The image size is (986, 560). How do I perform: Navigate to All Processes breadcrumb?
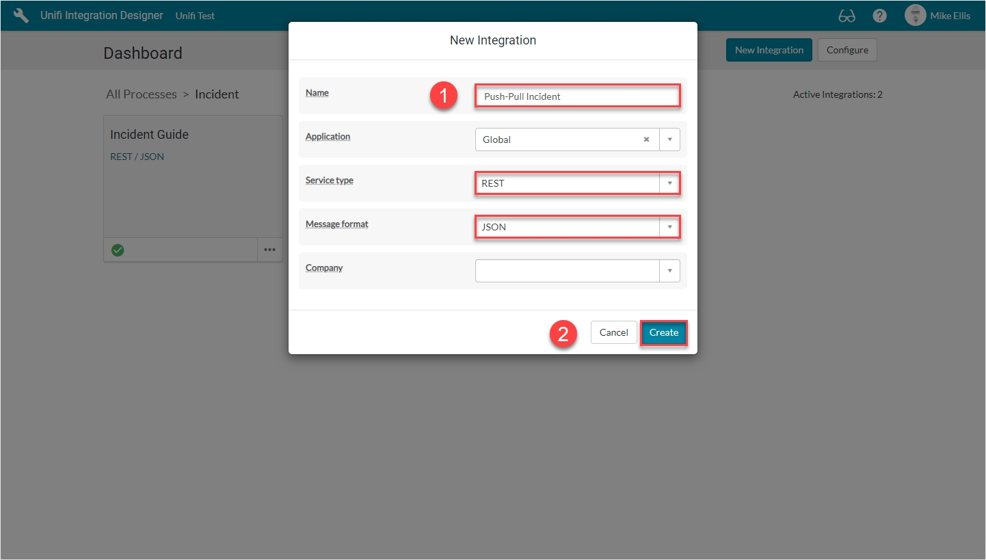point(142,94)
